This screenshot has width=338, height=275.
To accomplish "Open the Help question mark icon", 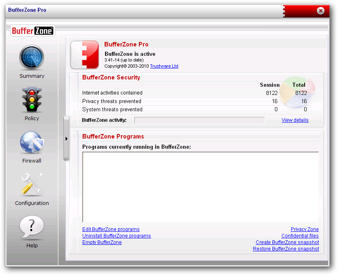I will point(32,227).
